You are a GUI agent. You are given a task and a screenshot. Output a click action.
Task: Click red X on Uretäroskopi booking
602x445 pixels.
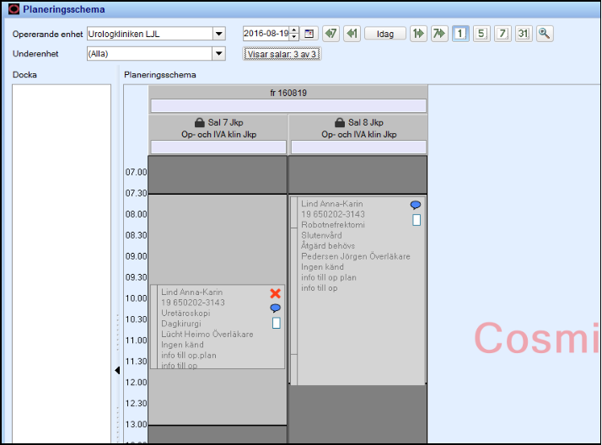[275, 293]
